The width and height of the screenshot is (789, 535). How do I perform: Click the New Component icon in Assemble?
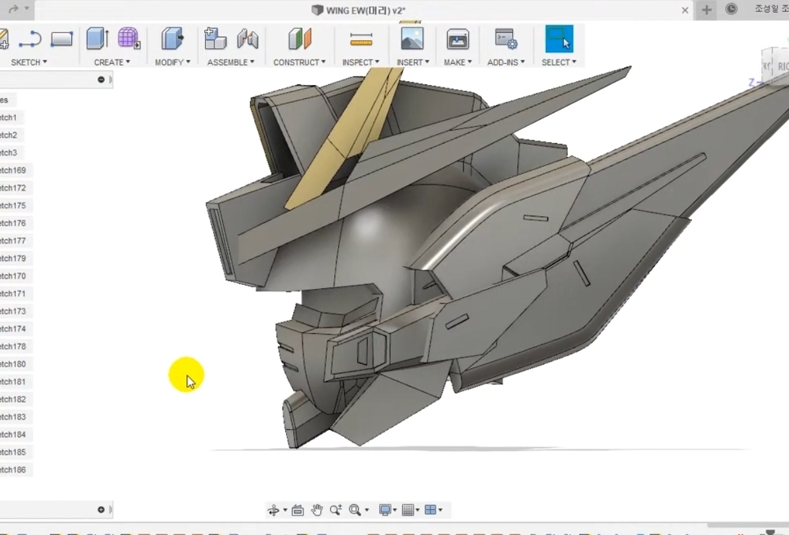pos(215,39)
